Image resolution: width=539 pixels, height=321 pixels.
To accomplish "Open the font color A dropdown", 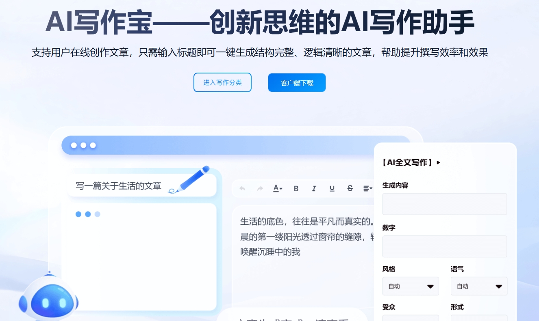I will [x=278, y=188].
